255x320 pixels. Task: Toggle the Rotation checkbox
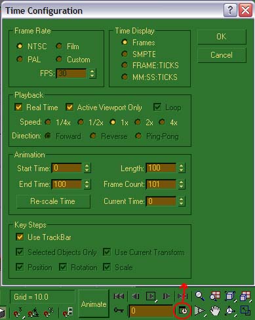(63, 267)
